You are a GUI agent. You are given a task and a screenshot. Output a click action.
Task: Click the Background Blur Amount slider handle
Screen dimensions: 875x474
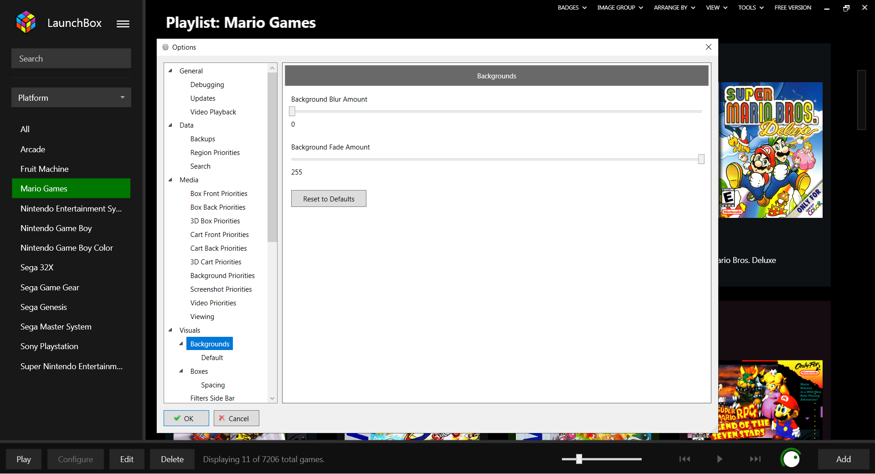[x=292, y=111]
